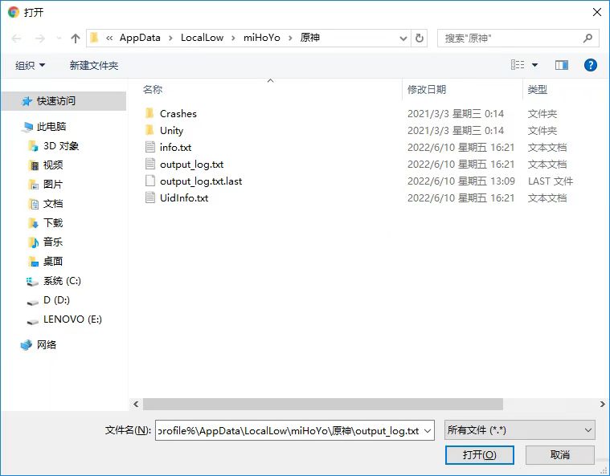This screenshot has width=610, height=476.
Task: Select file name info.txt
Action: (x=175, y=147)
